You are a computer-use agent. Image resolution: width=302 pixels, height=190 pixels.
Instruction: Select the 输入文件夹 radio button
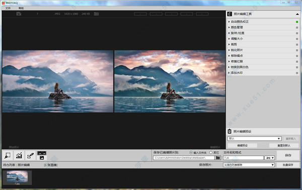[191, 152]
